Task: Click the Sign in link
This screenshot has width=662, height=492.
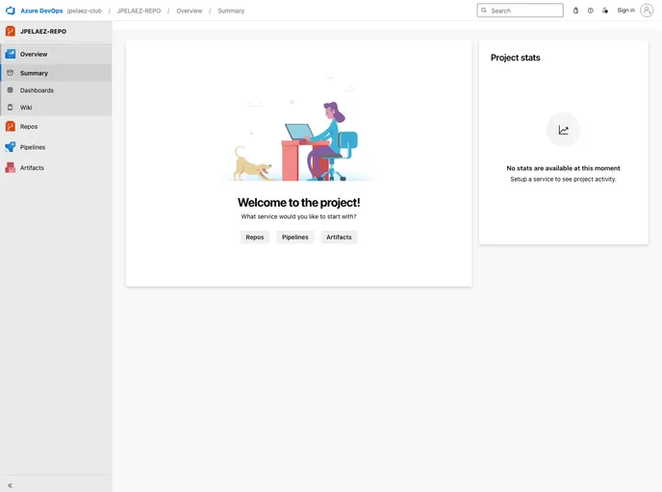Action: point(625,11)
